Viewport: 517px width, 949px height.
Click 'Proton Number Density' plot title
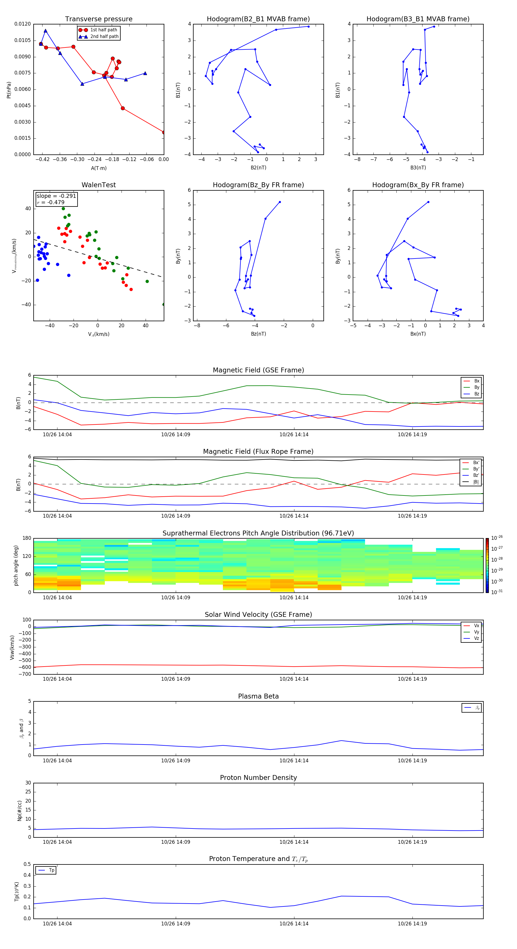click(258, 778)
